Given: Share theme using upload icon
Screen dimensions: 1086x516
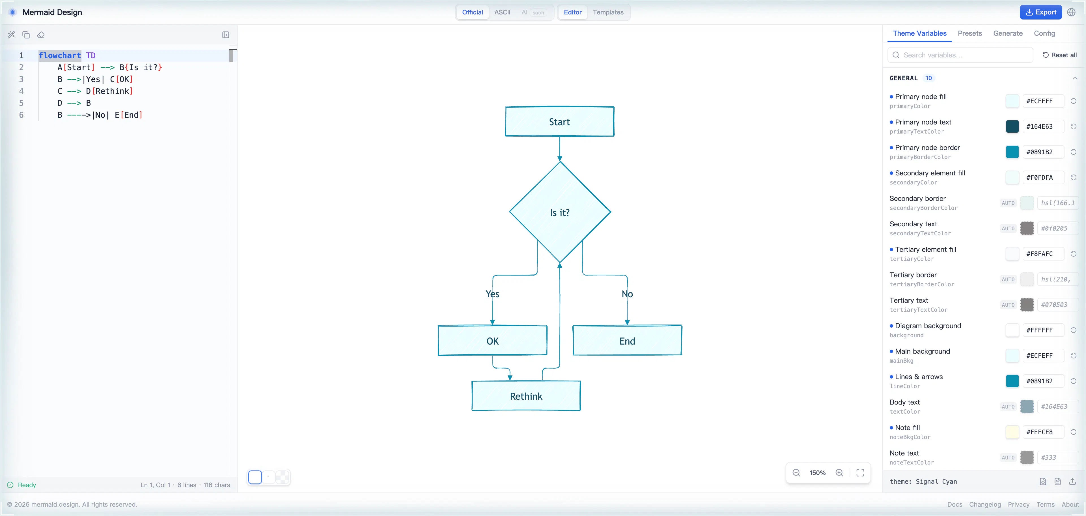Looking at the screenshot, I should click(1072, 481).
